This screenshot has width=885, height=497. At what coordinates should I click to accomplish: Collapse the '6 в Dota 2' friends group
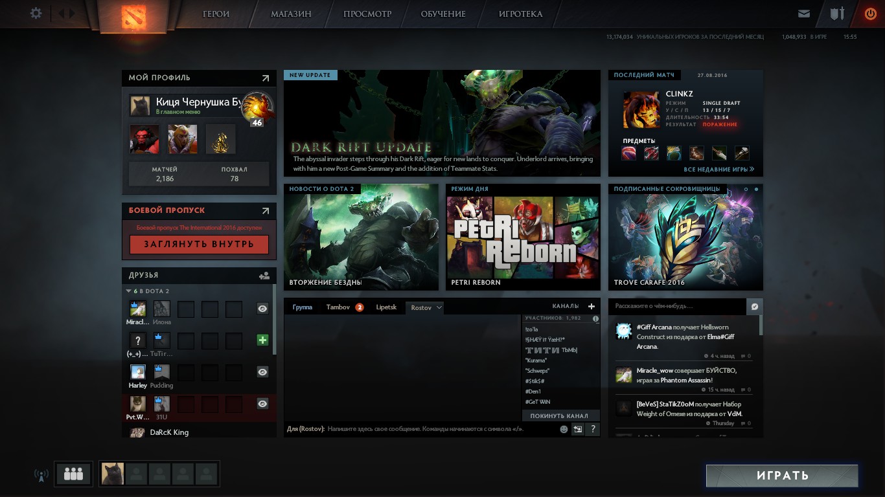click(128, 291)
